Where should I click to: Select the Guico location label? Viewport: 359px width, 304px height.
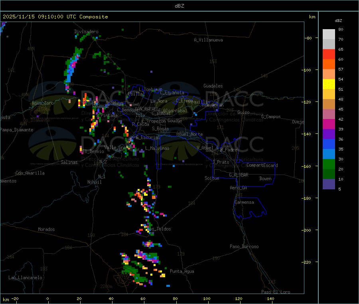(x=243, y=112)
